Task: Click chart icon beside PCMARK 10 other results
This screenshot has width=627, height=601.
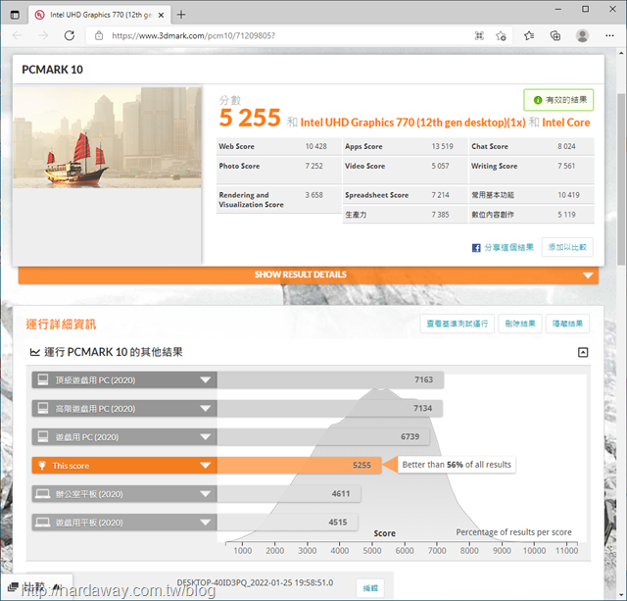Action: (x=35, y=352)
